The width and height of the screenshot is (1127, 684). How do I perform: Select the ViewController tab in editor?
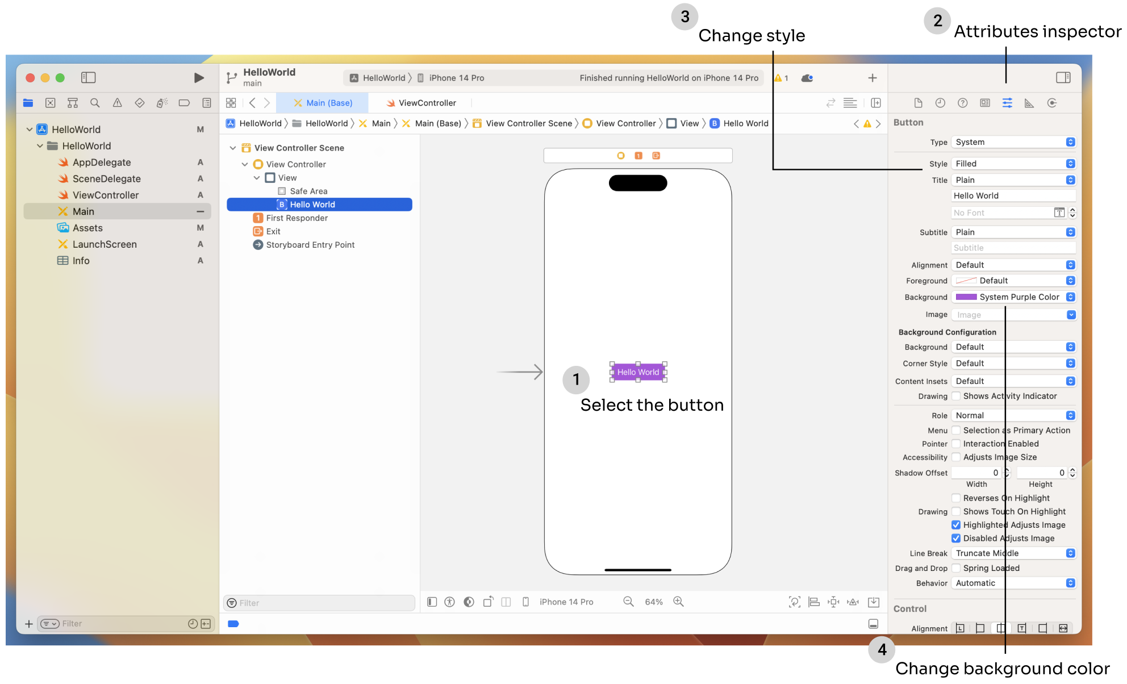(x=426, y=103)
